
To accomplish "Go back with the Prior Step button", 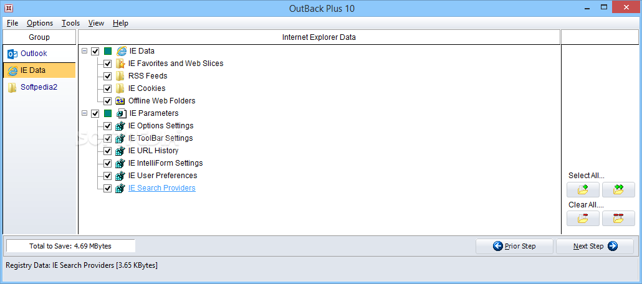I will point(514,247).
